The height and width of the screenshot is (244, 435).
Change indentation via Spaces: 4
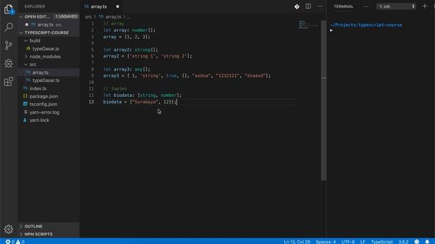point(326,241)
